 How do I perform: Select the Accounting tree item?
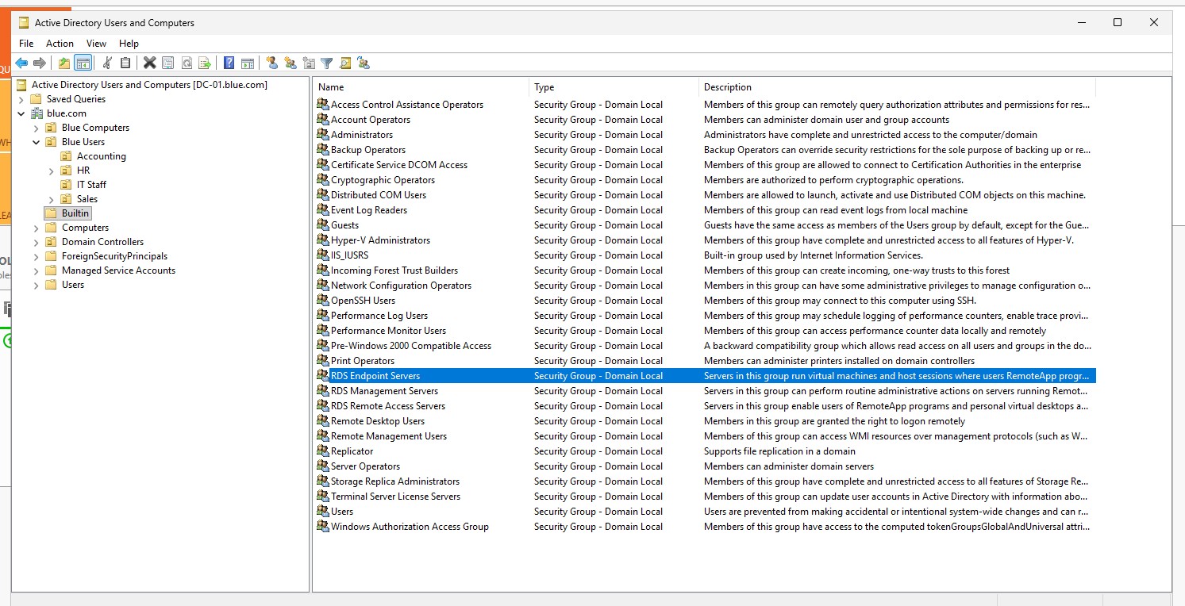click(101, 156)
